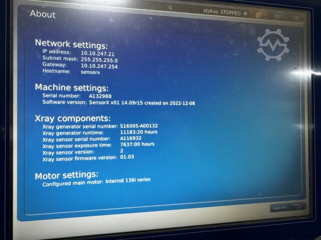Click the About page title
321x240 pixels.
coord(43,14)
